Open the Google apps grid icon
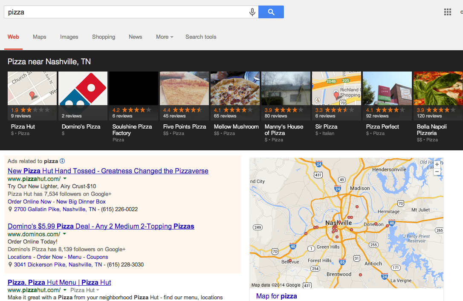This screenshot has width=463, height=301. pos(447,11)
